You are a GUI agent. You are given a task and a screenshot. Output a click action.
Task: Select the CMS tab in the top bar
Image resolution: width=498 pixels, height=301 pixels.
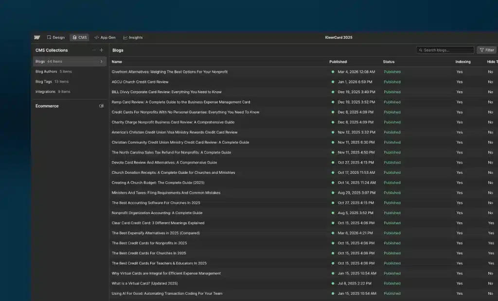[x=79, y=37]
